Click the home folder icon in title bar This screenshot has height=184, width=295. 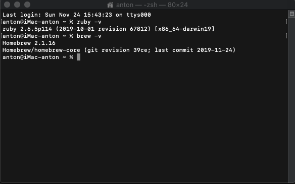click(x=110, y=5)
